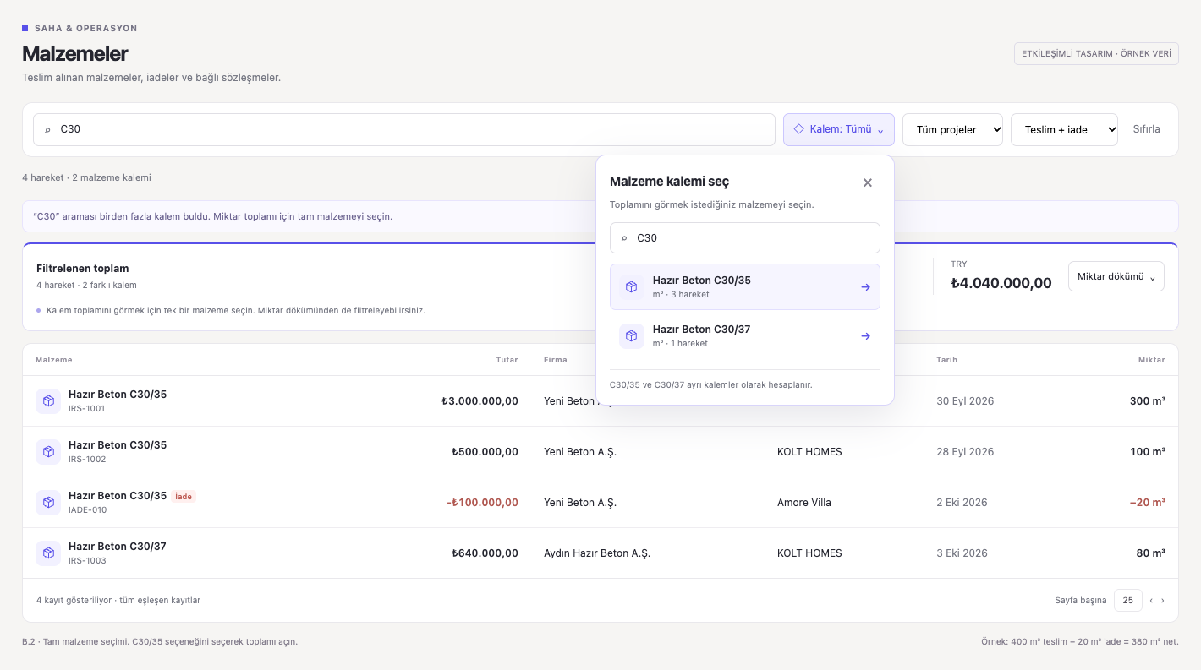Click the Tutar column header

(507, 360)
